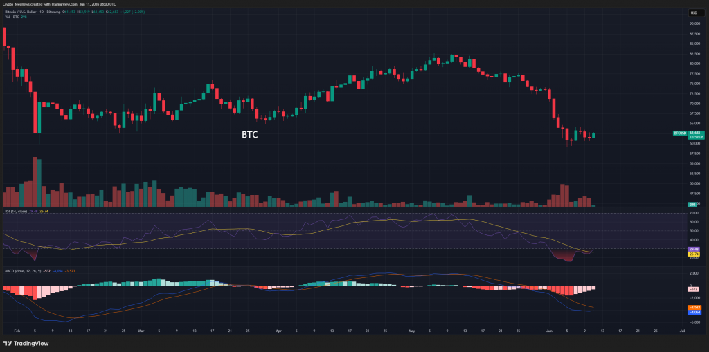Click the Feb label on the time axis

tap(17, 331)
